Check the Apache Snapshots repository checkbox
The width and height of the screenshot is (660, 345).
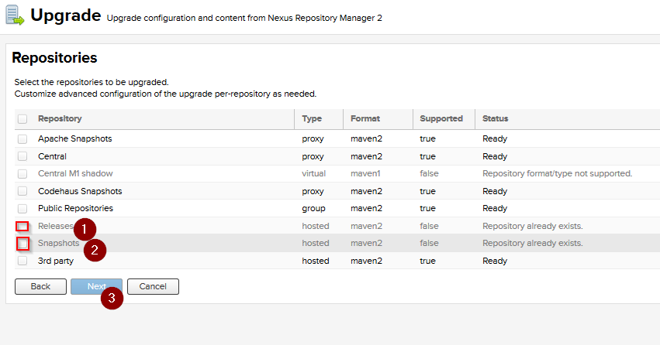[22, 139]
